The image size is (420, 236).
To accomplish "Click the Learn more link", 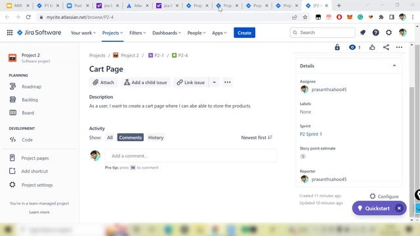I will [39, 212].
